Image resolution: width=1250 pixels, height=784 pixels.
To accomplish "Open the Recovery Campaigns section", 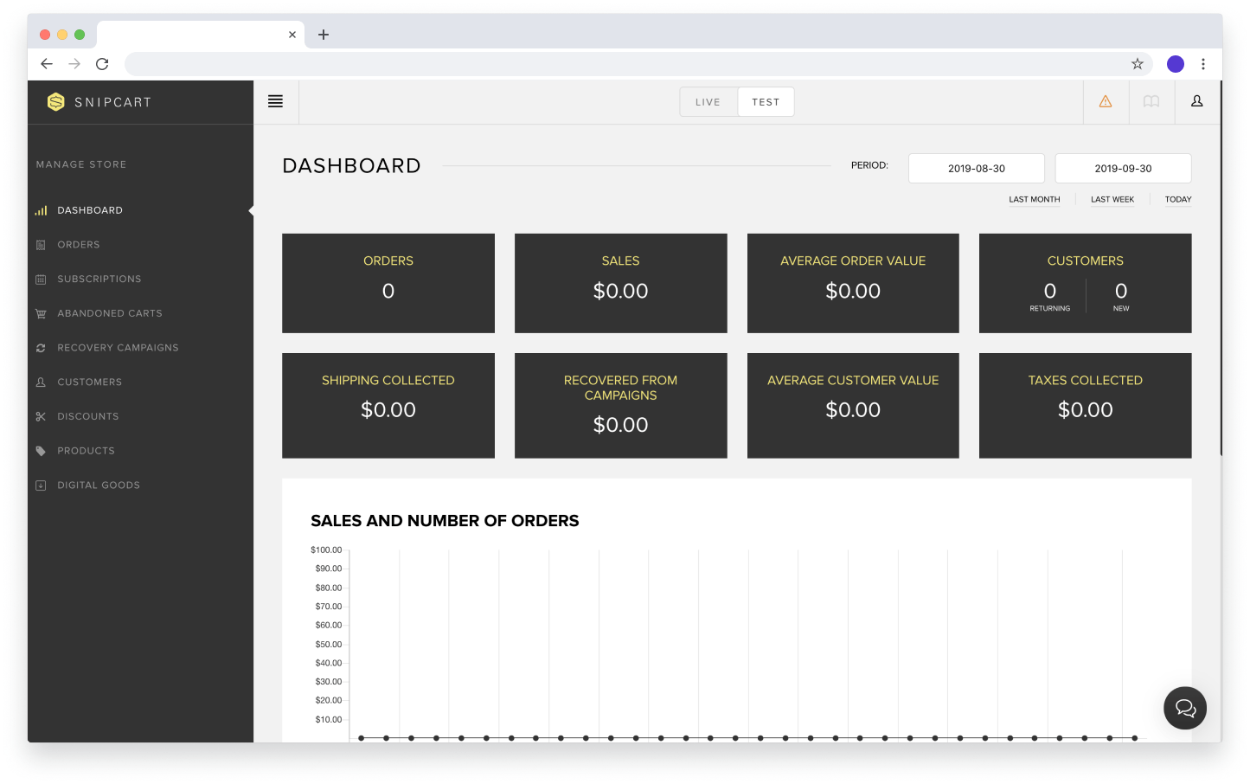I will tap(41, 347).
